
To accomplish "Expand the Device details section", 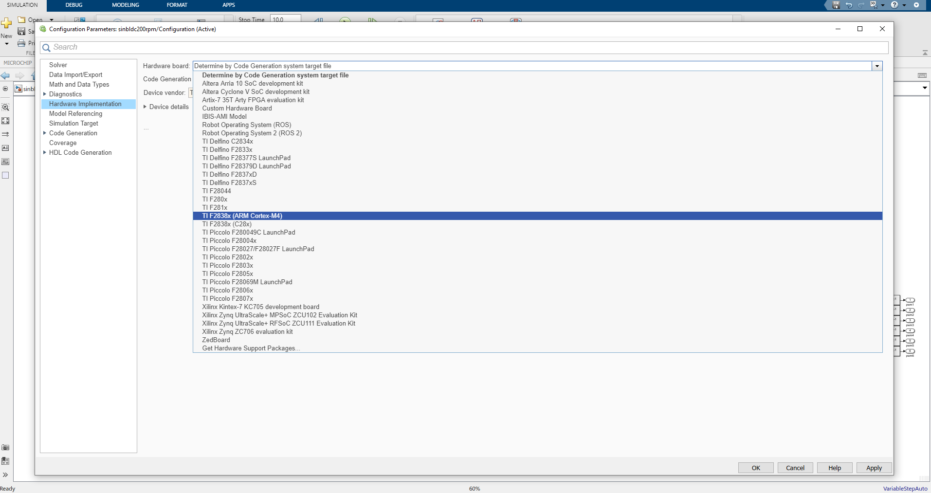I will tap(145, 107).
